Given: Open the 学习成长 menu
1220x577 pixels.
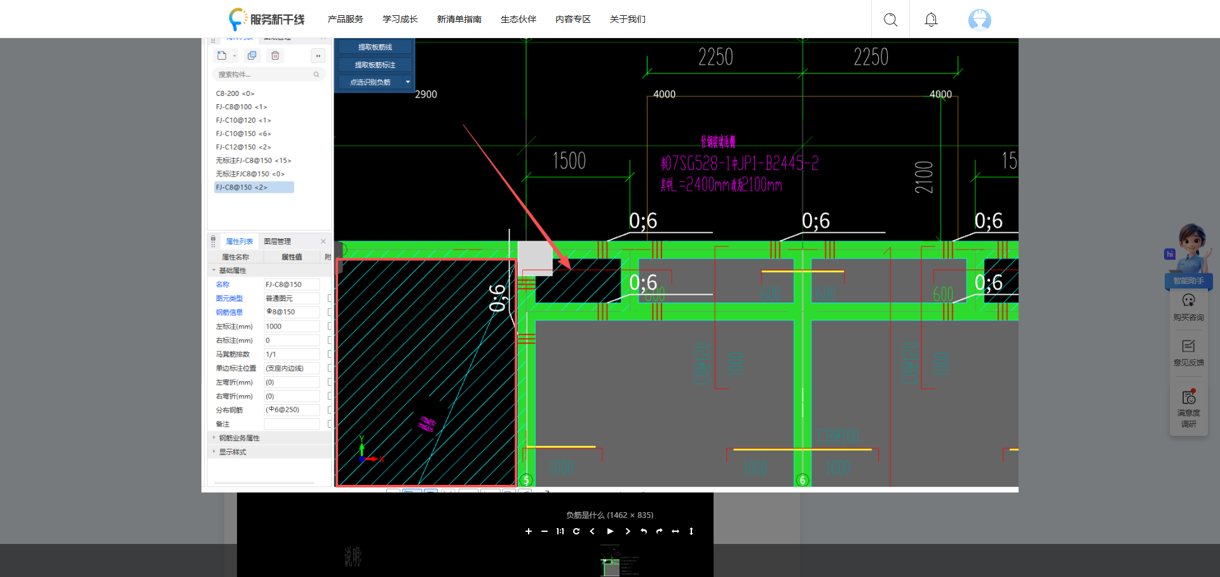Looking at the screenshot, I should [400, 20].
